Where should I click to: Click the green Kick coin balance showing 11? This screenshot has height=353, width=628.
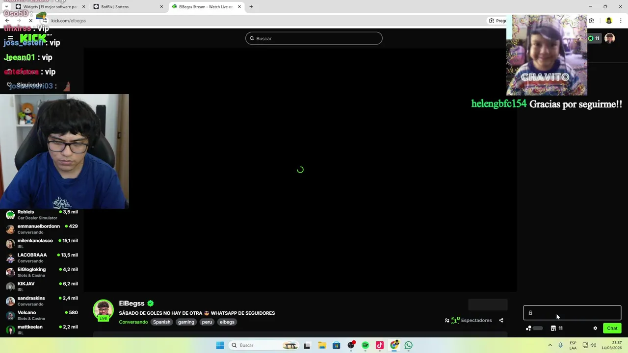594,38
